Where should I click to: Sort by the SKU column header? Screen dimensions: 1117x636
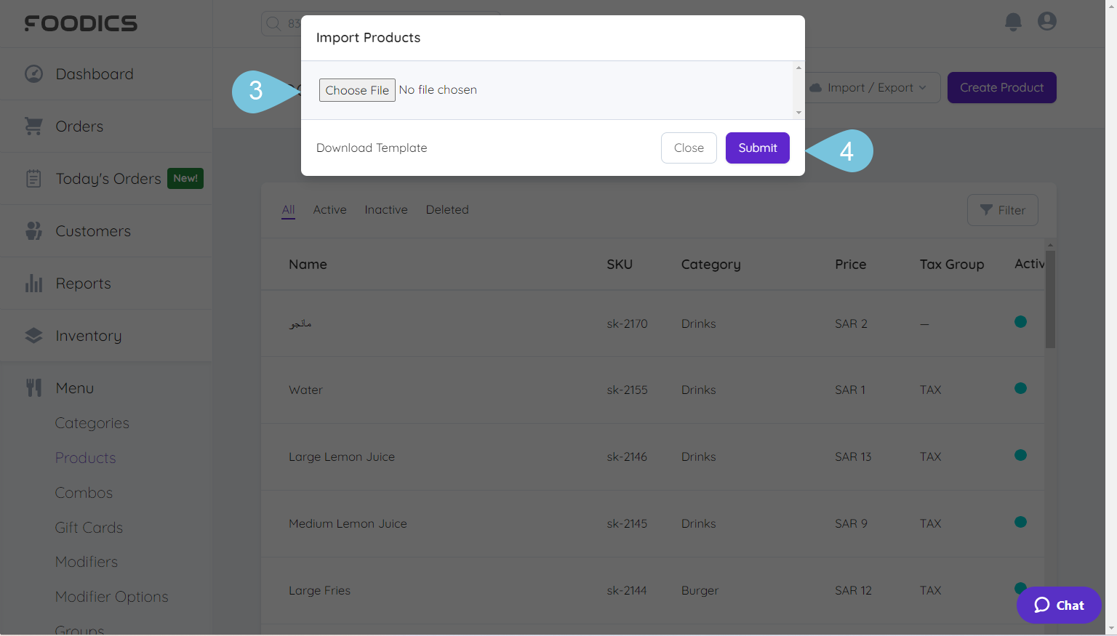tap(620, 265)
